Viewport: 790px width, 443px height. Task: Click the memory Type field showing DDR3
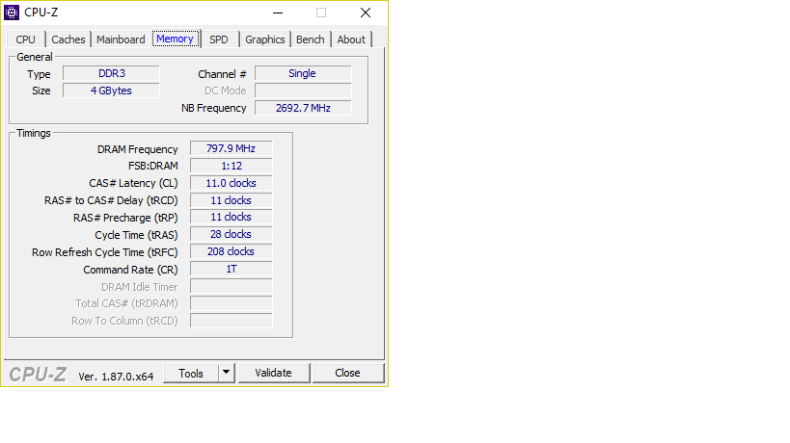111,73
